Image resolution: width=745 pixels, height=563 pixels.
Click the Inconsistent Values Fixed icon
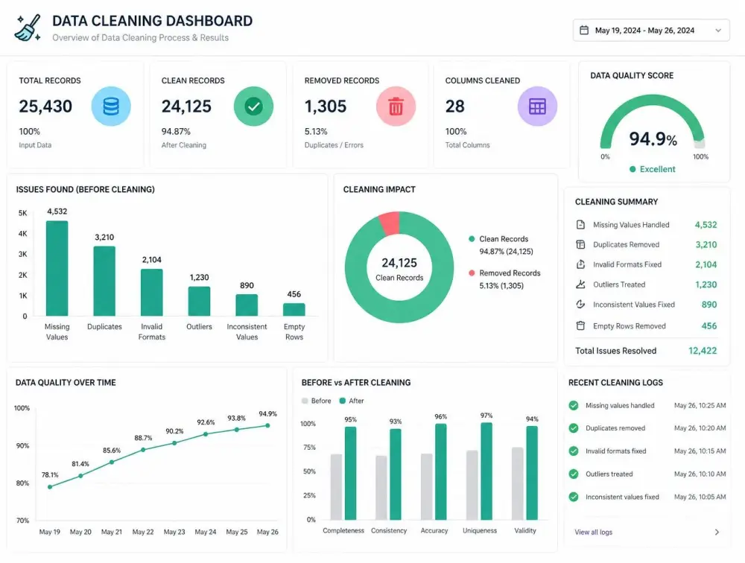pyautogui.click(x=580, y=305)
